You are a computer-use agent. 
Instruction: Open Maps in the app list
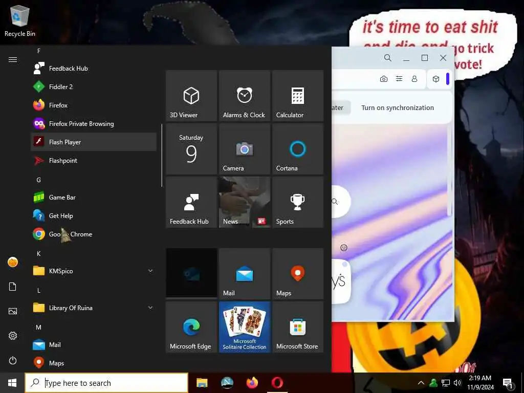pyautogui.click(x=94, y=363)
